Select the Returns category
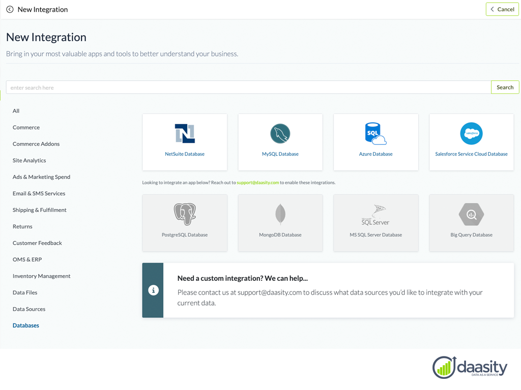Screen dimensions: 521x390 tap(22, 226)
